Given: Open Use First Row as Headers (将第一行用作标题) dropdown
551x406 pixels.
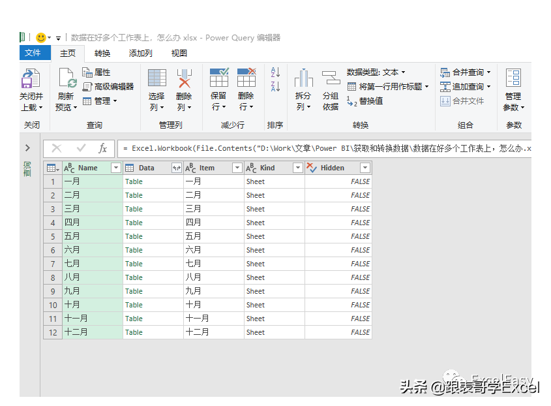Looking at the screenshot, I should [x=388, y=87].
